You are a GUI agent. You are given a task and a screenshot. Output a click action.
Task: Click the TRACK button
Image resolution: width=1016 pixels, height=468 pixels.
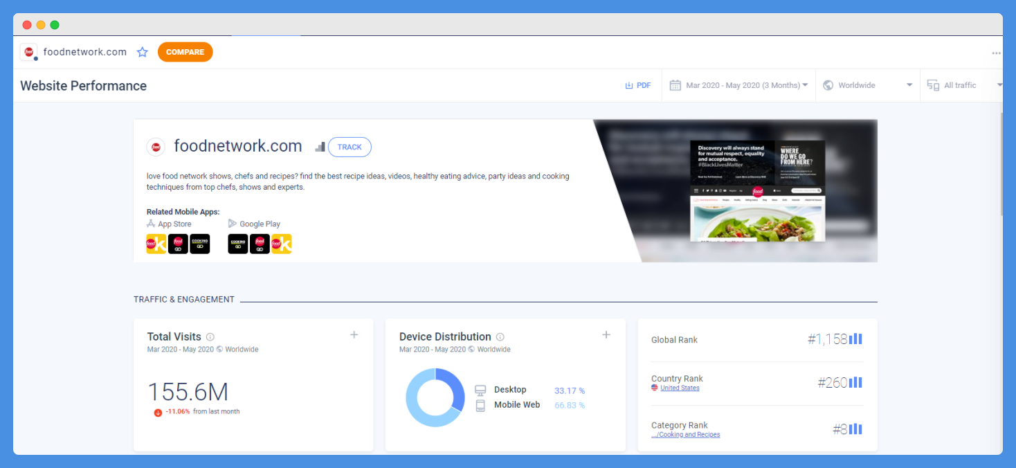tap(350, 147)
